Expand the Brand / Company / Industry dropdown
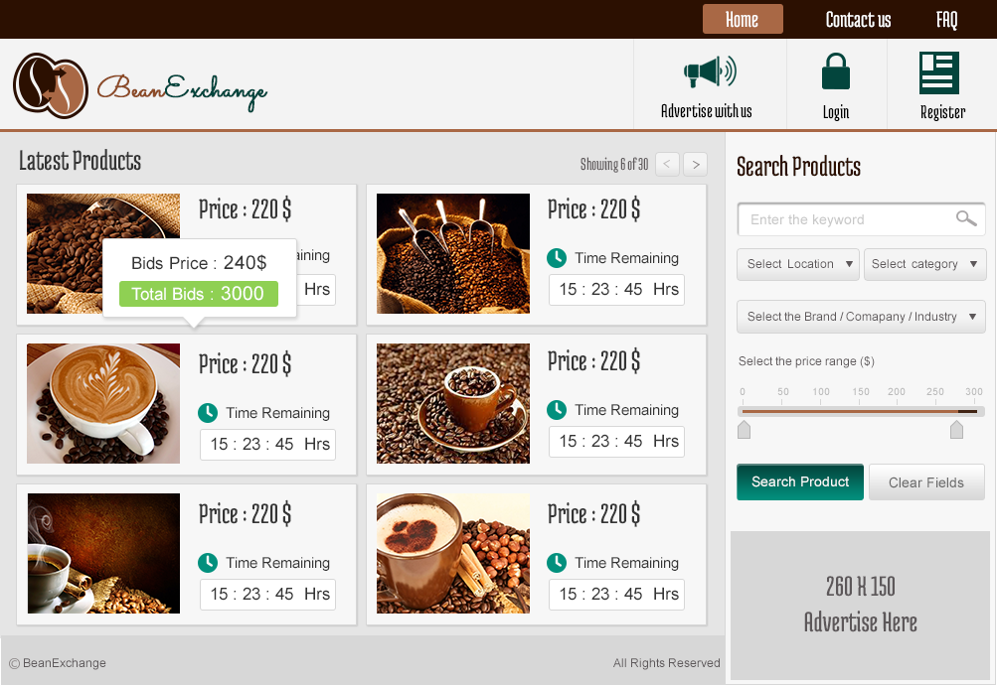The width and height of the screenshot is (997, 685). [862, 316]
